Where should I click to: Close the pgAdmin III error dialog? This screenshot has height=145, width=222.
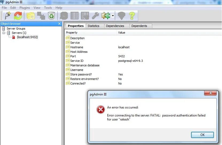pyautogui.click(x=211, y=93)
